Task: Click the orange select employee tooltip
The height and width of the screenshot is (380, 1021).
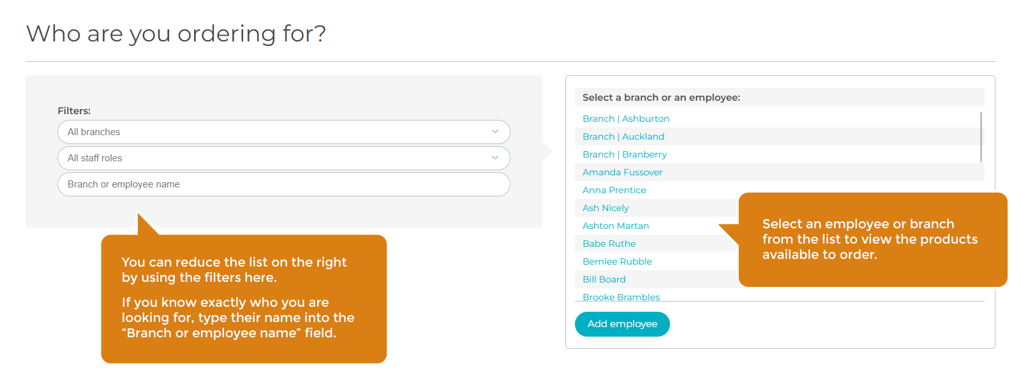Action: [872, 239]
